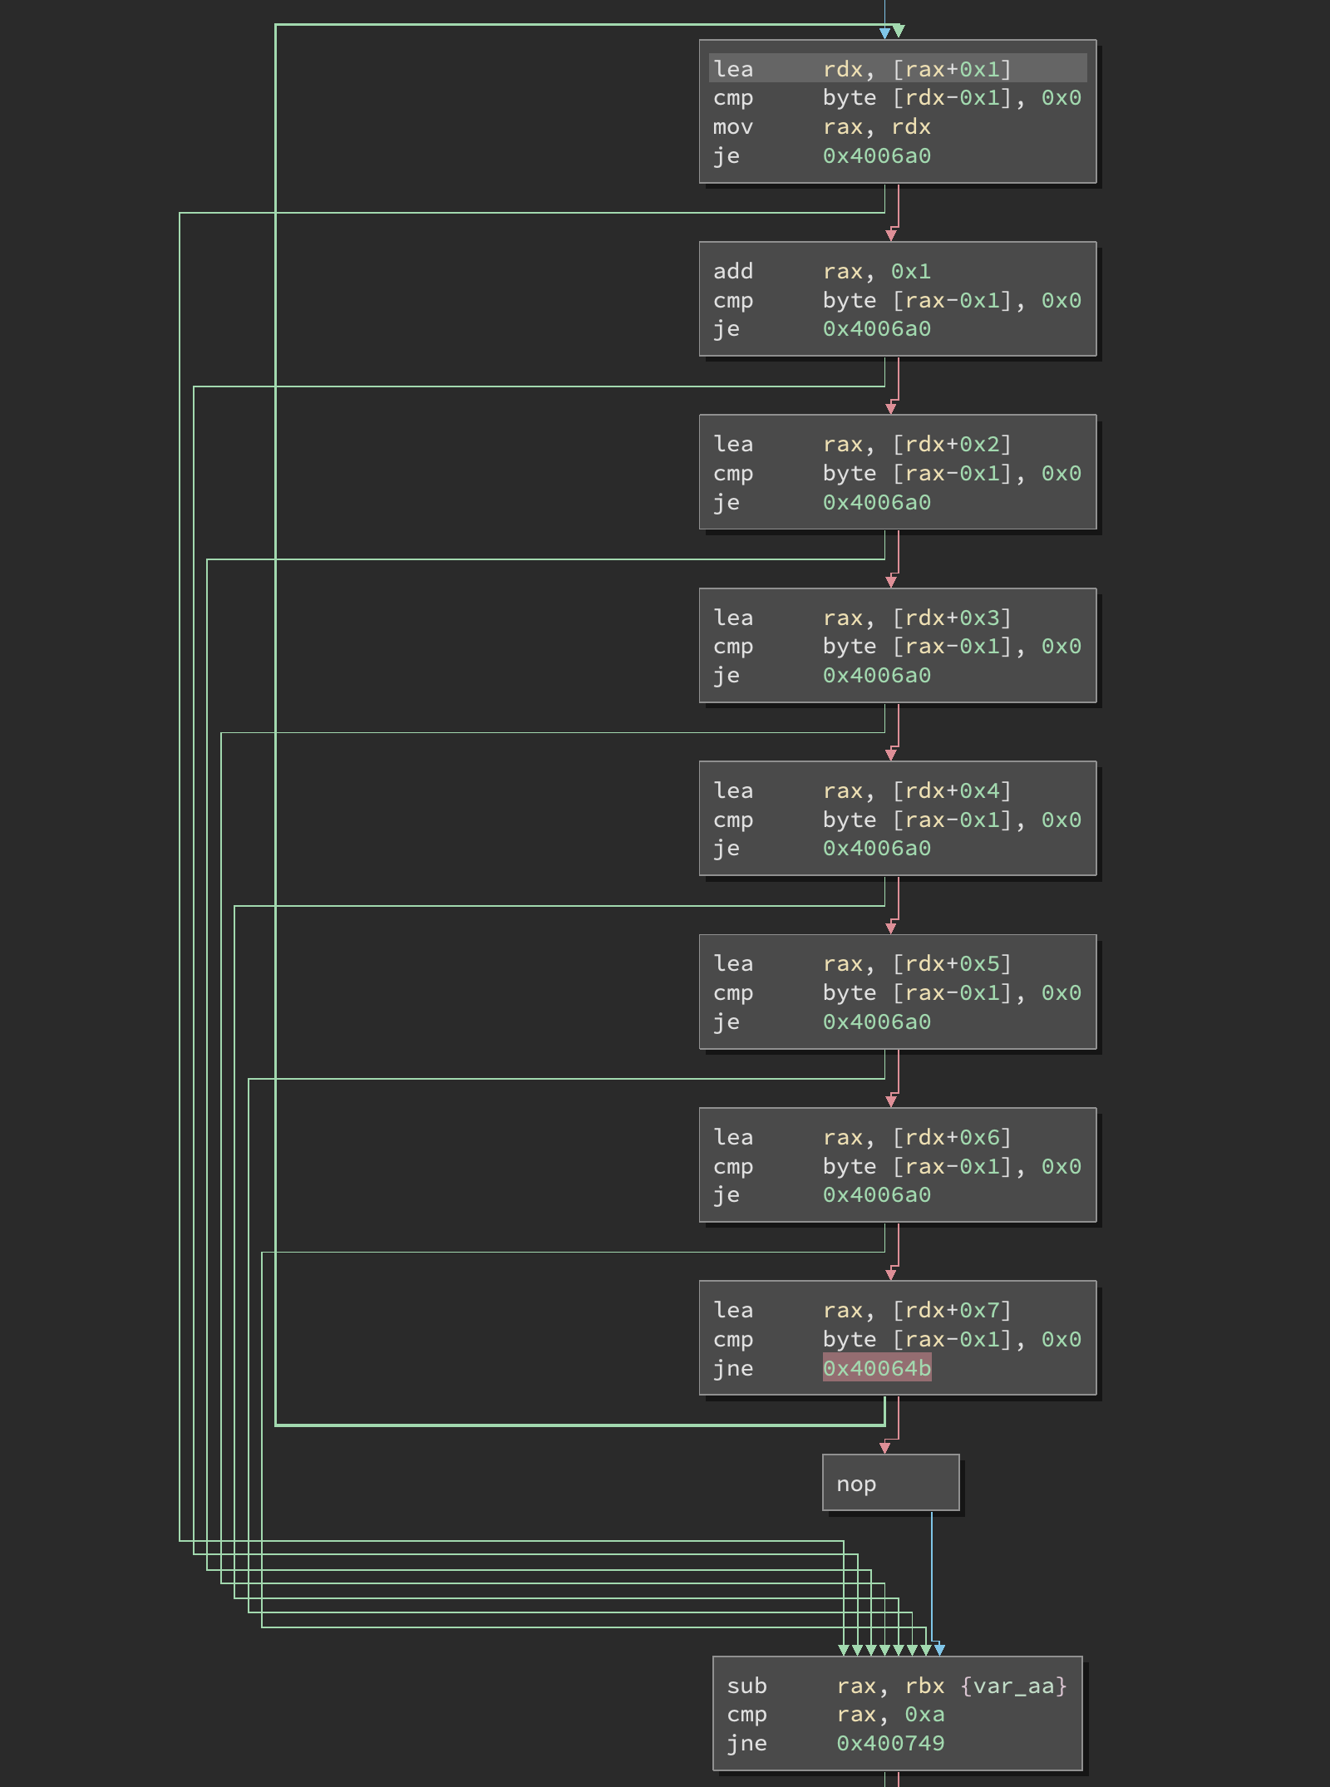This screenshot has width=1330, height=1787.
Task: Select the lea rax, [rdx+0x3] line
Action: coord(861,618)
